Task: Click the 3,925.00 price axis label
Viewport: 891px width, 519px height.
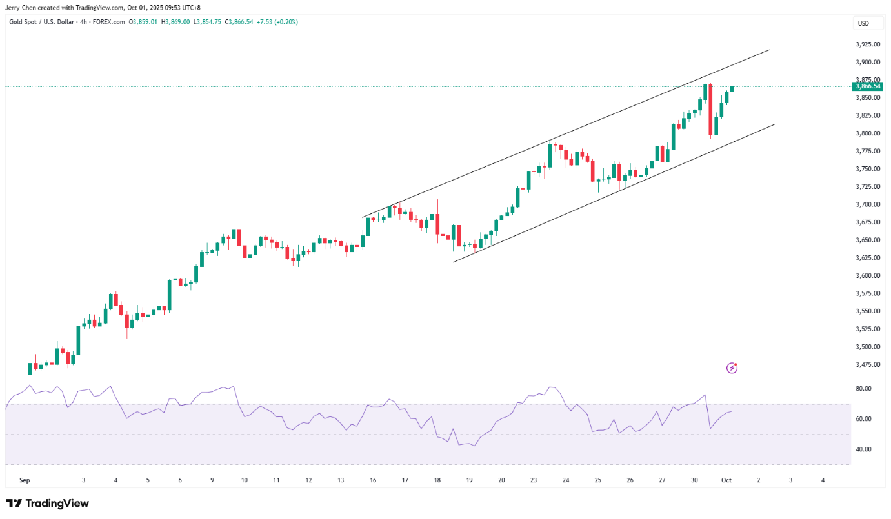Action: tap(868, 44)
